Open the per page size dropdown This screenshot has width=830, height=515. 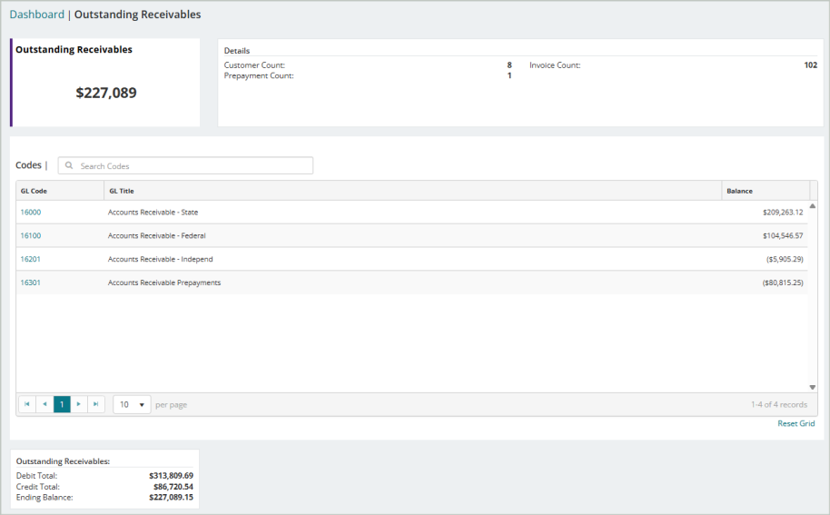coord(132,404)
